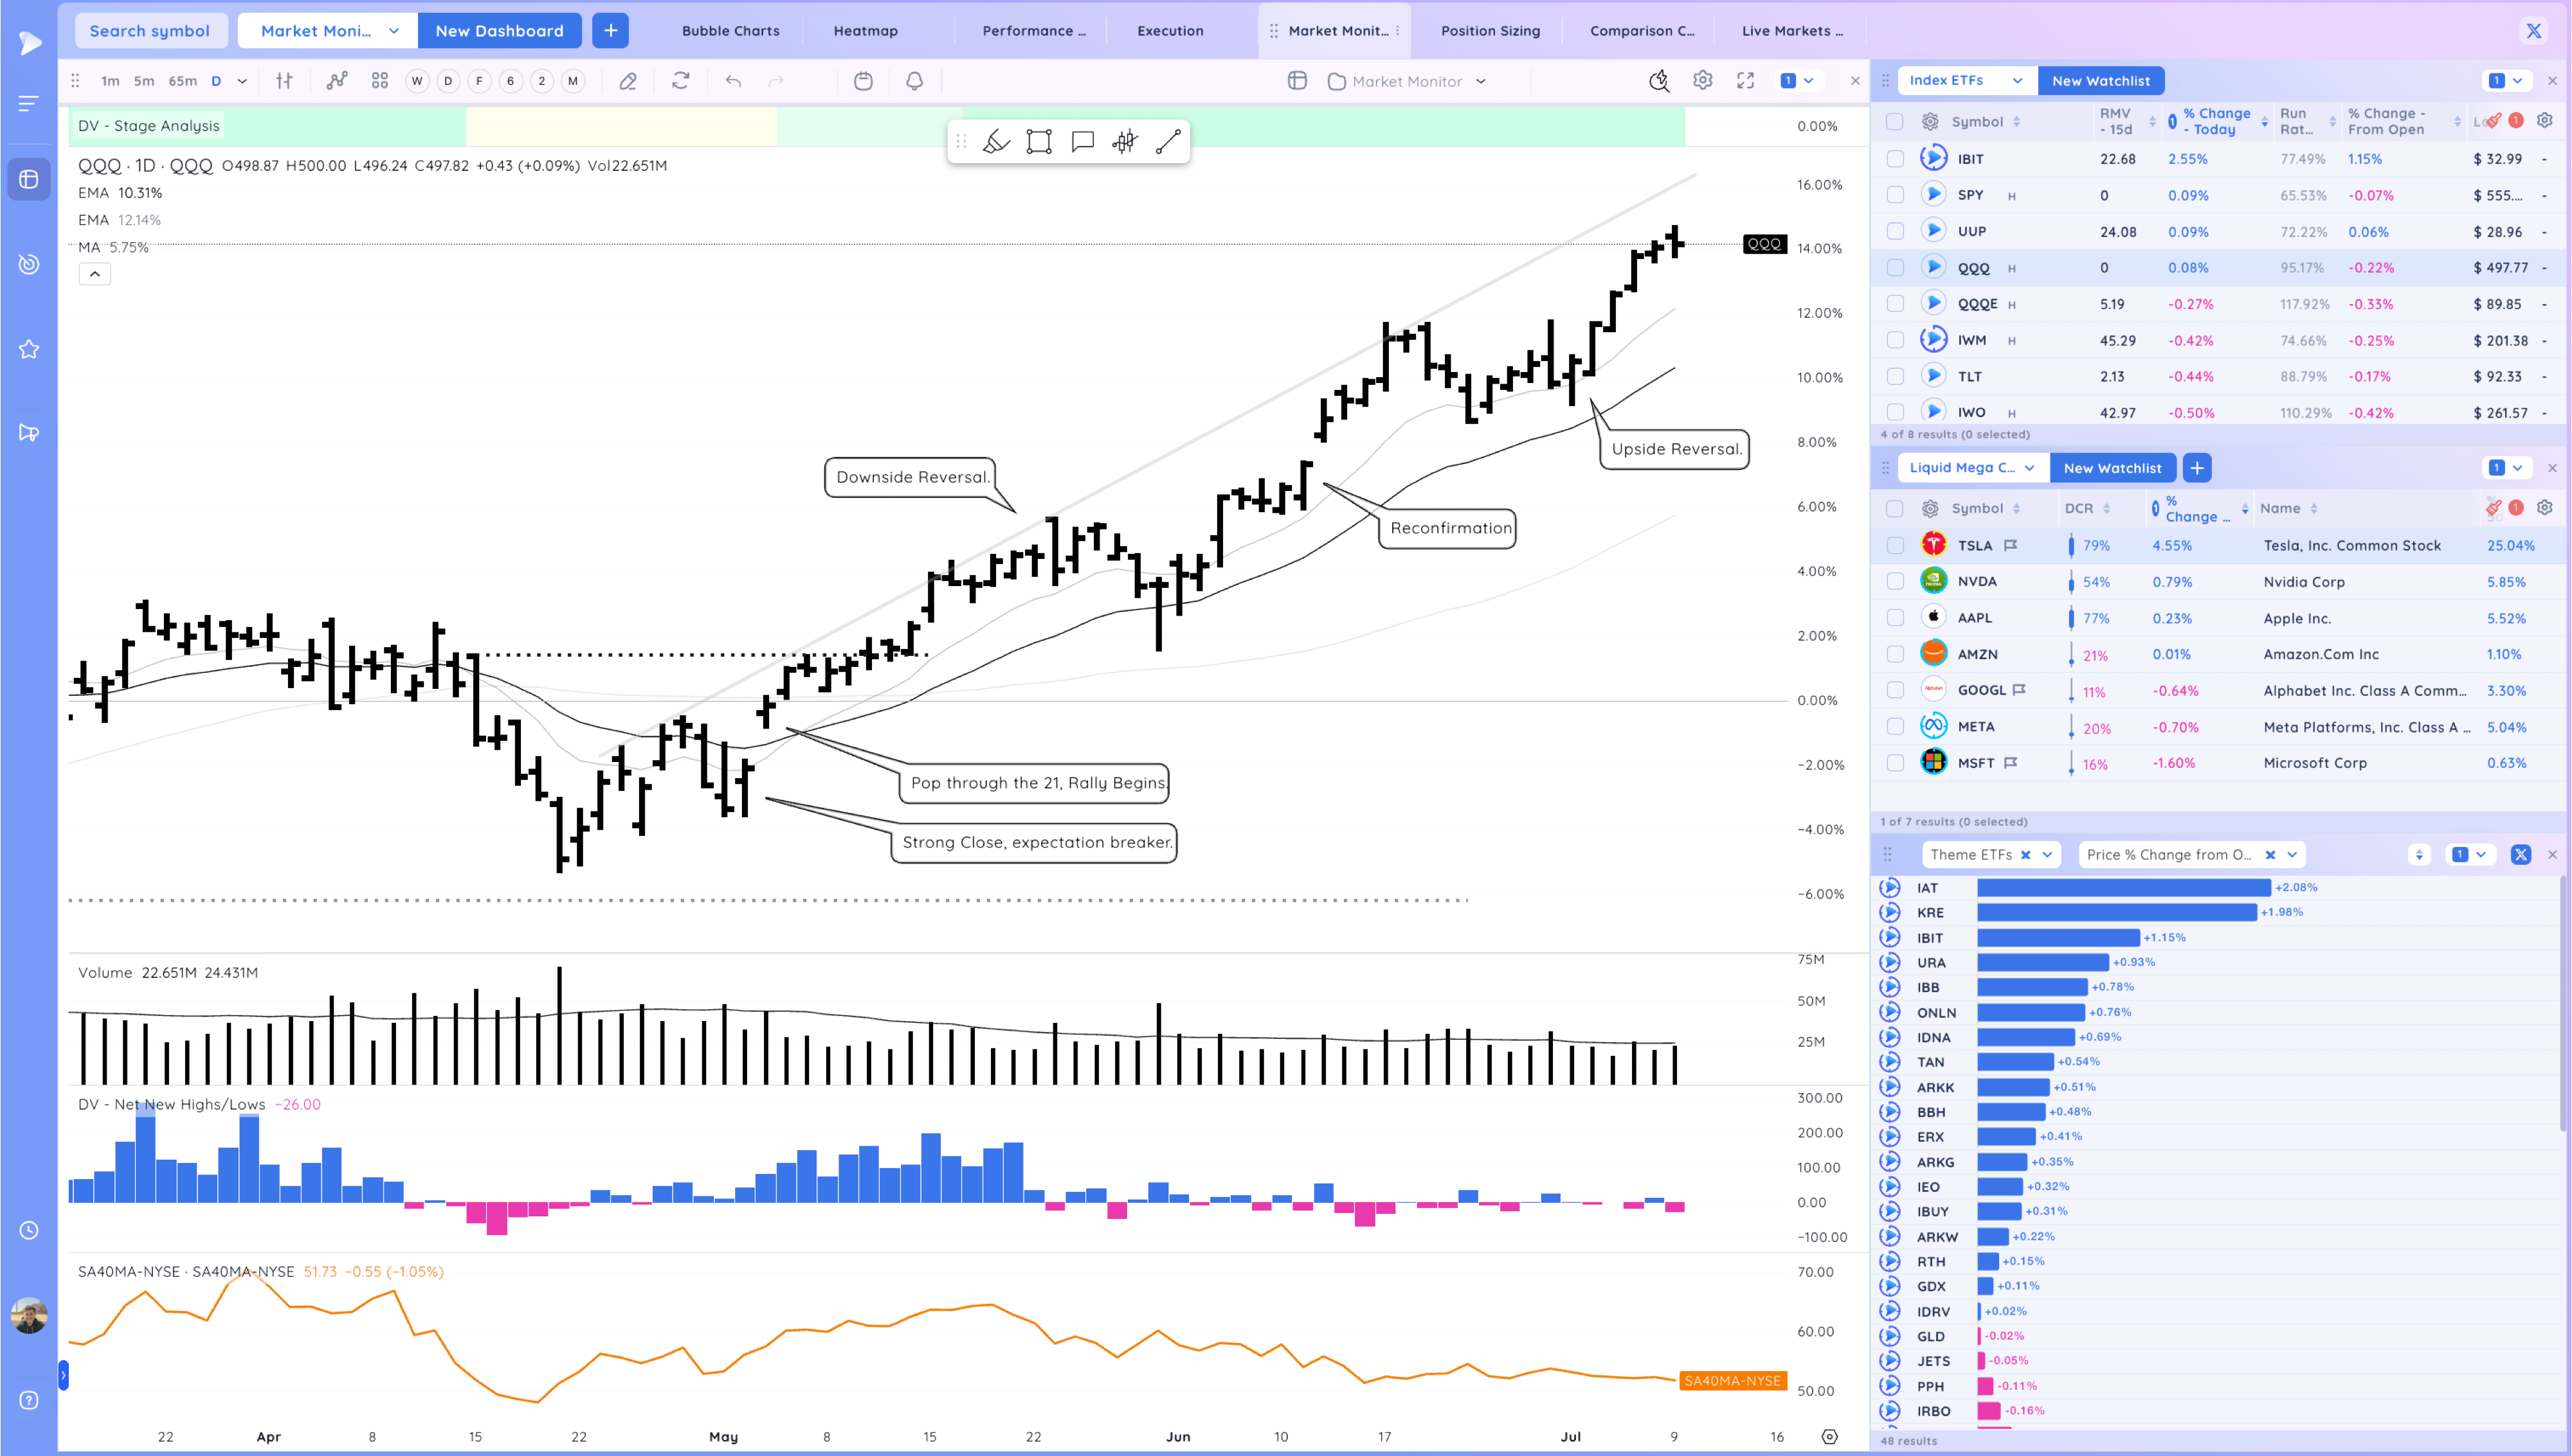
Task: Open the Position Sizing tab
Action: click(x=1490, y=31)
